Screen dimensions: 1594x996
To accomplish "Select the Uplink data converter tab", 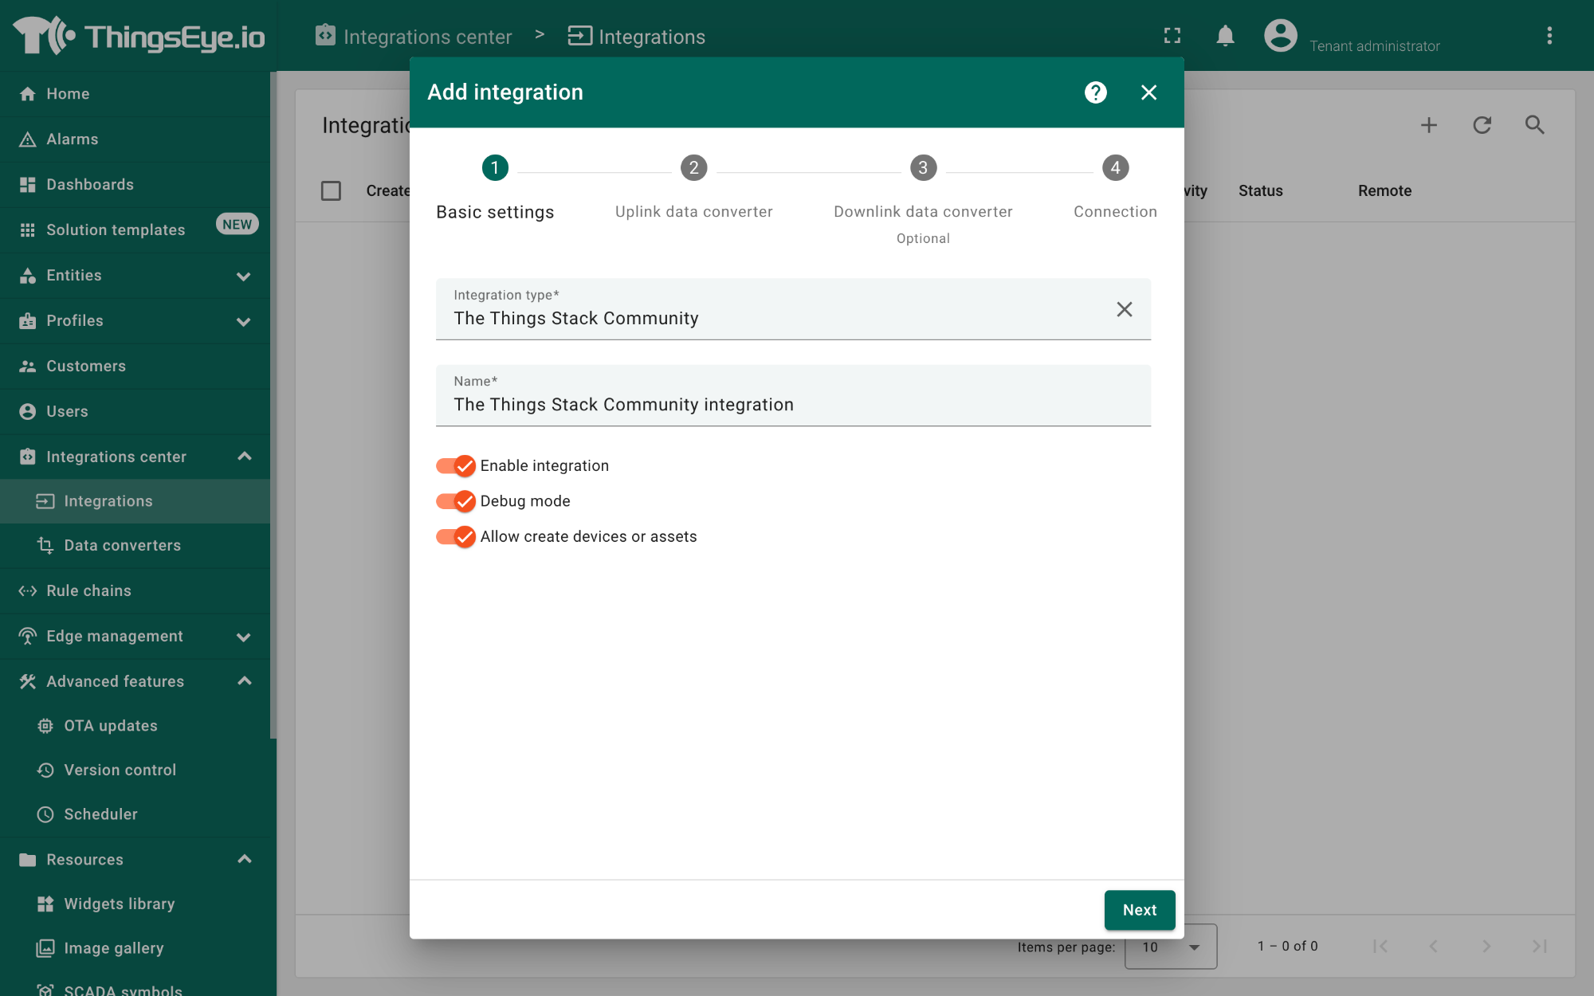I will coord(694,187).
